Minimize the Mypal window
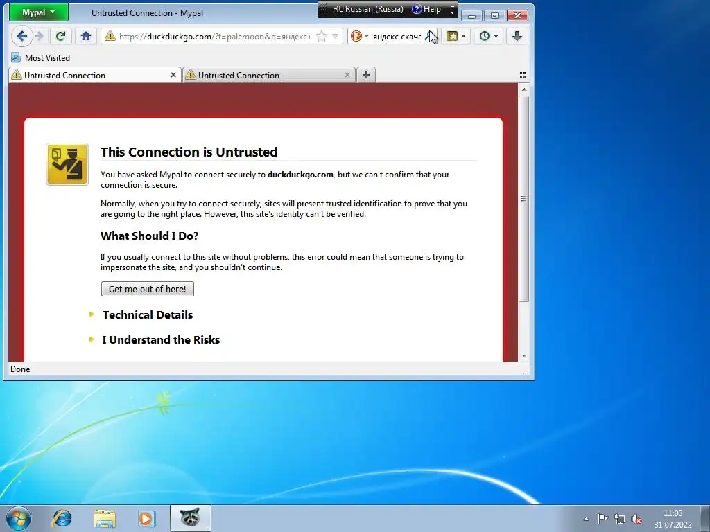 click(471, 16)
